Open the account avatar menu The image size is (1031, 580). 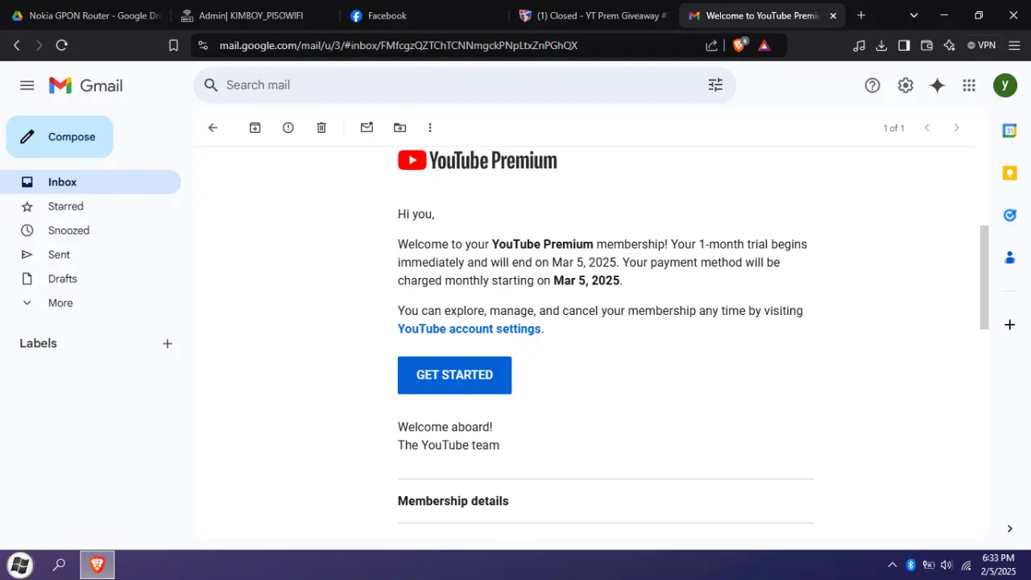(x=1004, y=85)
